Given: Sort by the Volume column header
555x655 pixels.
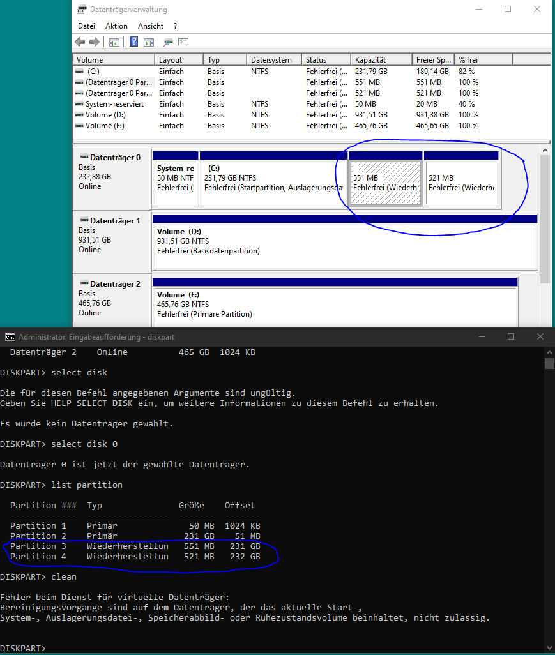Looking at the screenshot, I should point(114,60).
